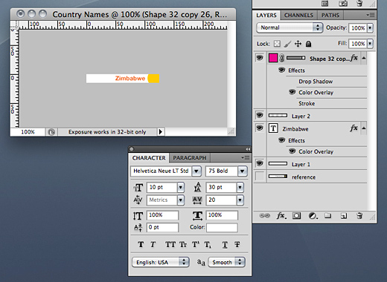Apply Small Caps text style
The image size is (387, 282).
183,245
